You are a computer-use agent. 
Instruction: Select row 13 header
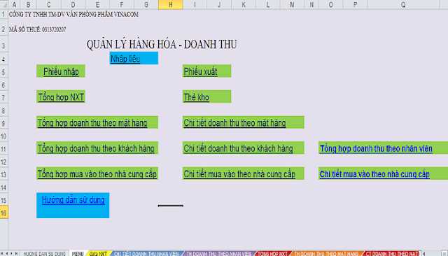3,174
